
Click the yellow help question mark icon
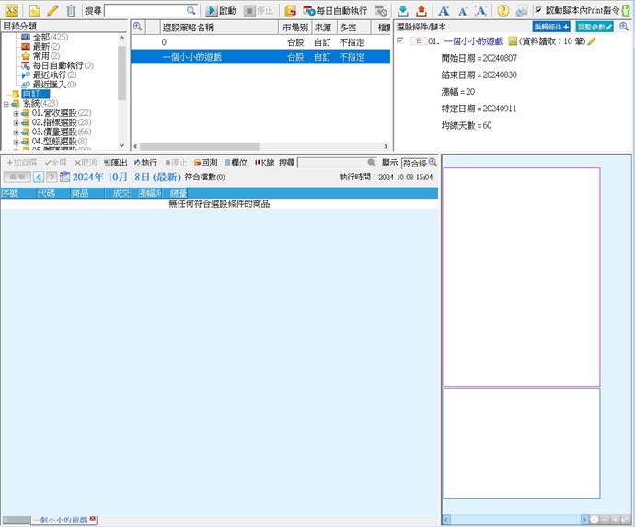tap(502, 11)
